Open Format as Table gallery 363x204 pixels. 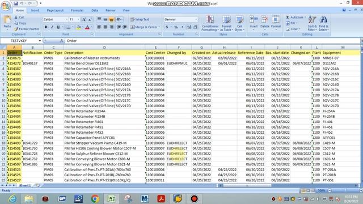tap(226, 23)
